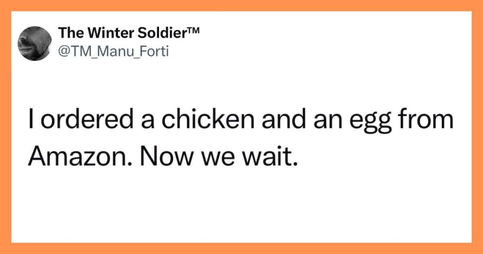Click the profile avatar picture
Image resolution: width=483 pixels, height=254 pixels.
tap(34, 43)
